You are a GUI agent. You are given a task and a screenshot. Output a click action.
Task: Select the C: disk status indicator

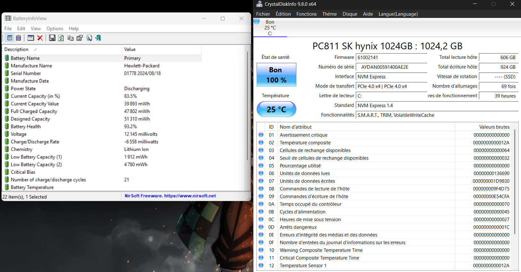point(270,28)
